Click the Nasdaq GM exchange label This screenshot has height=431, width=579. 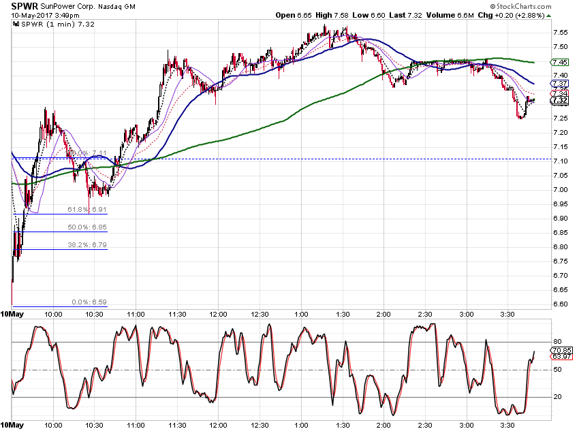point(116,7)
